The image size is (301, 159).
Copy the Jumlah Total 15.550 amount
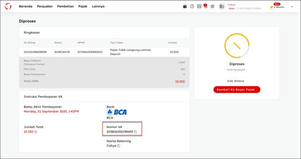[x=36, y=132]
